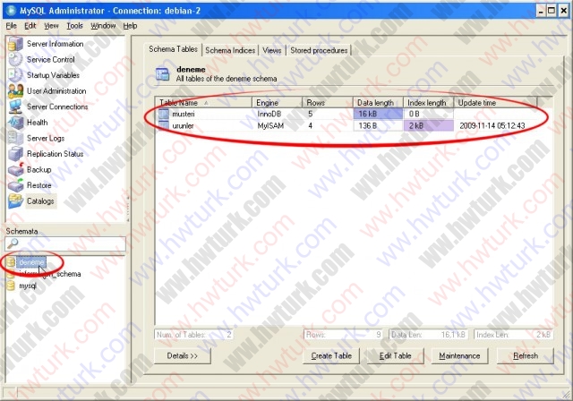Open the Server Information section label

tap(56, 44)
